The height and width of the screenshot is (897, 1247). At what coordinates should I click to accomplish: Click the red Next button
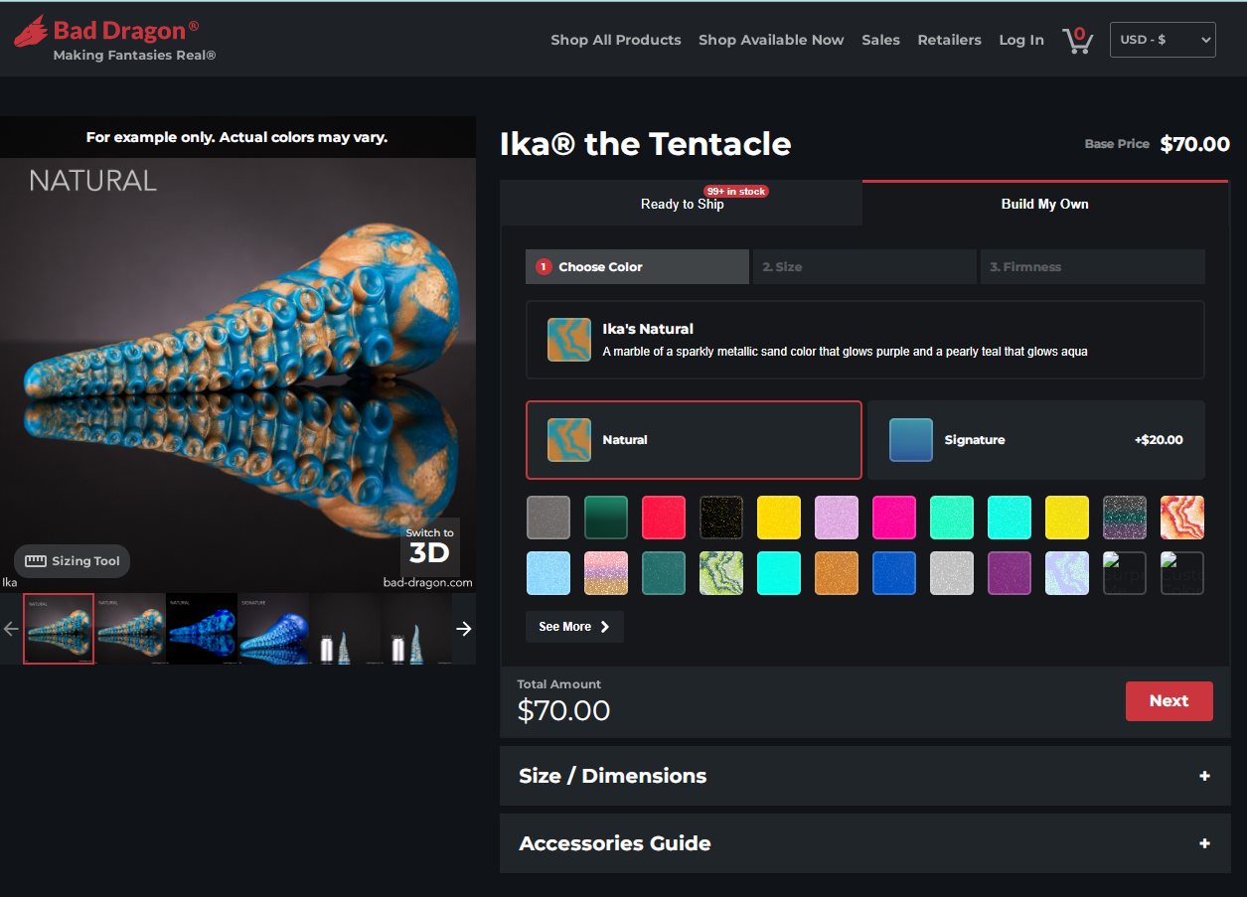click(x=1169, y=701)
